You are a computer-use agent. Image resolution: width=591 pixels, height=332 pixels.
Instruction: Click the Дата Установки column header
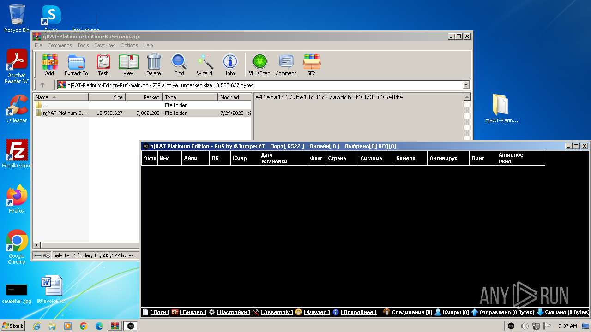[x=283, y=158]
